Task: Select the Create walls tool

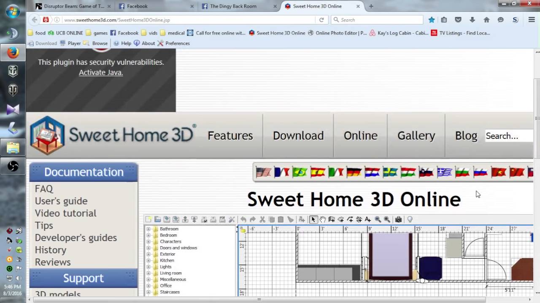Action: pyautogui.click(x=332, y=219)
